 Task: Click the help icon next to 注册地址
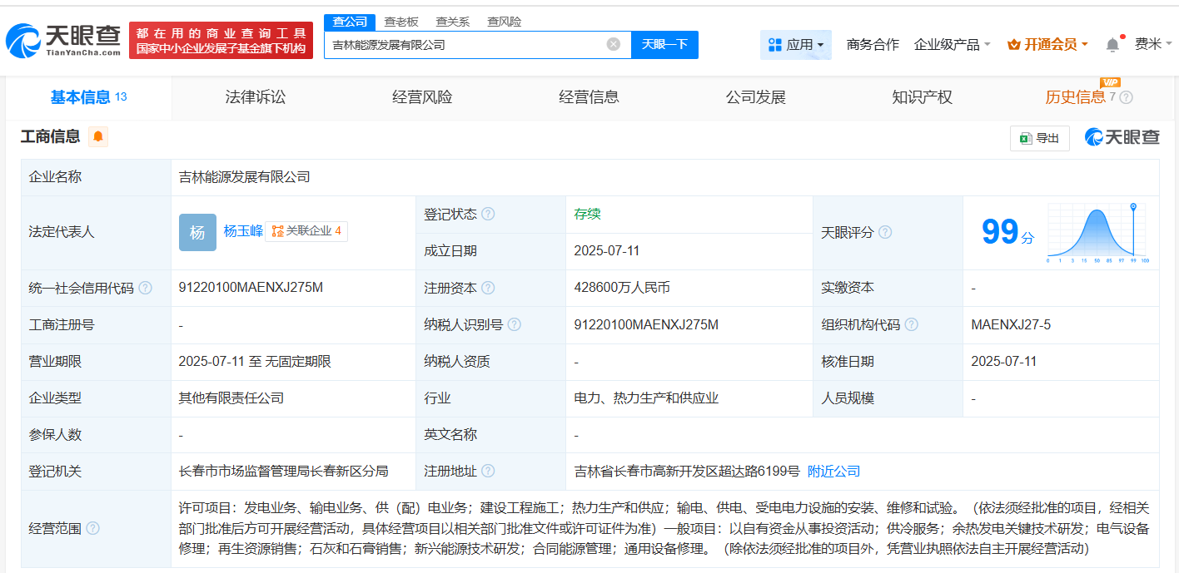(x=488, y=472)
